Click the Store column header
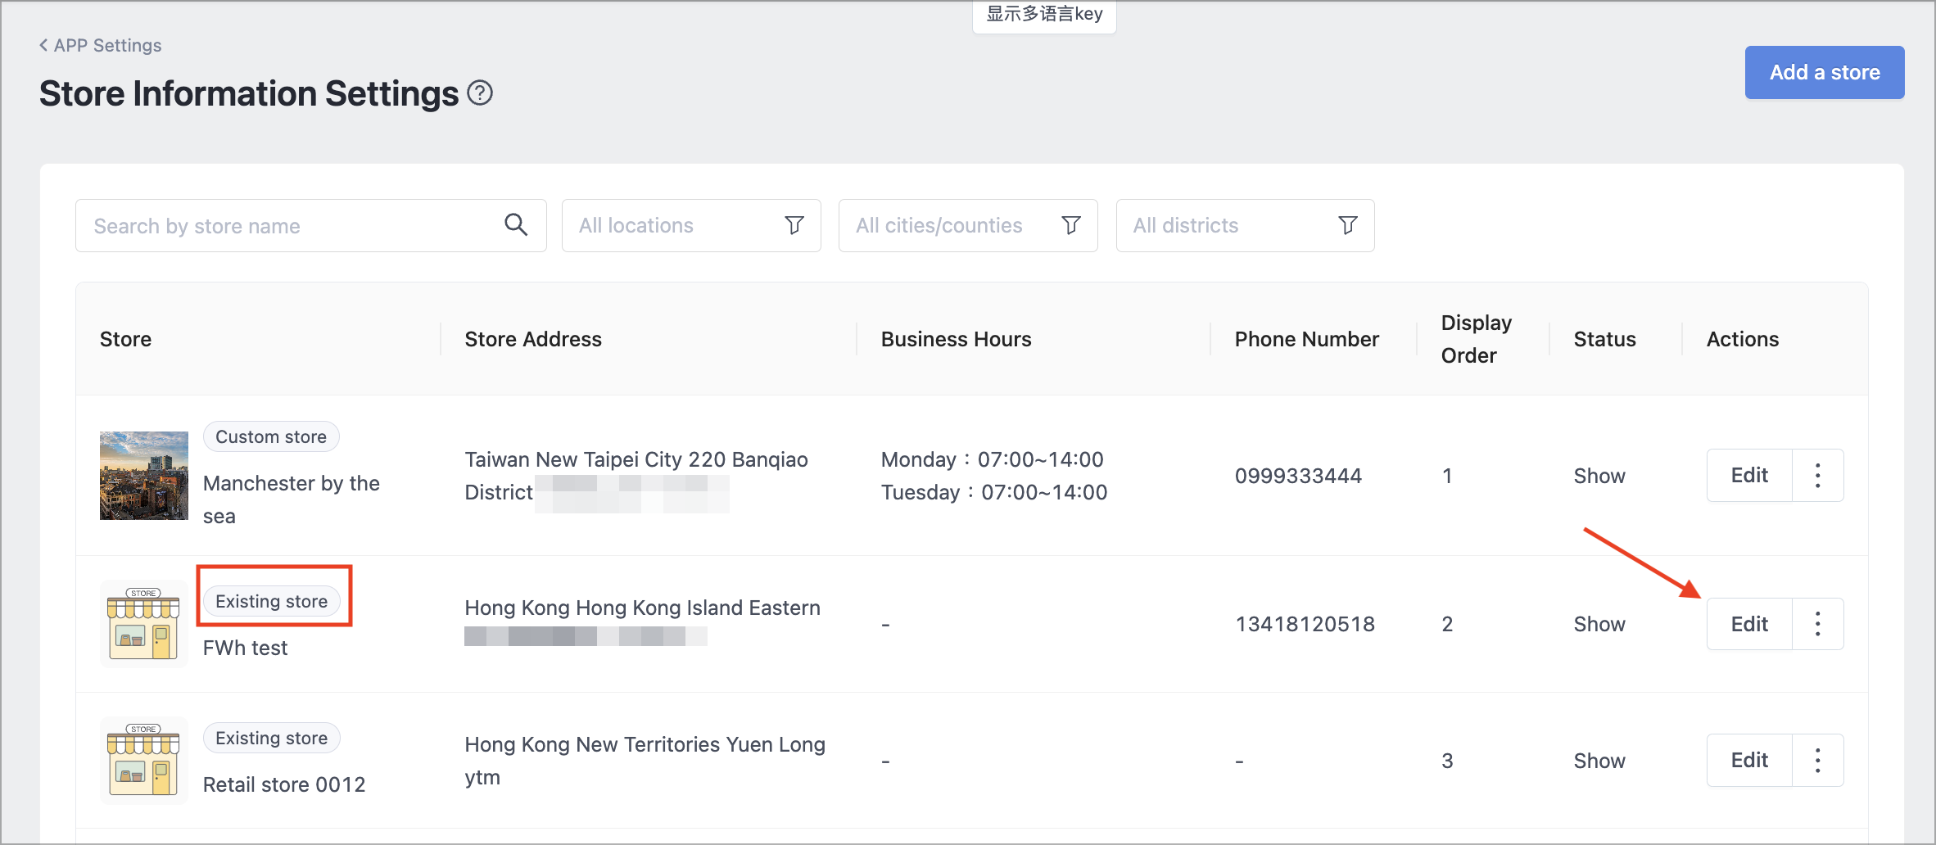Screen dimensions: 1936x845 [x=125, y=339]
